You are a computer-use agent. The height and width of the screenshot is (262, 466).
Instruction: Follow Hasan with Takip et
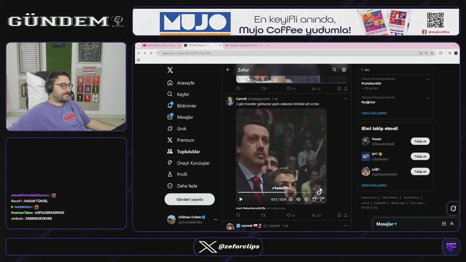(x=420, y=141)
